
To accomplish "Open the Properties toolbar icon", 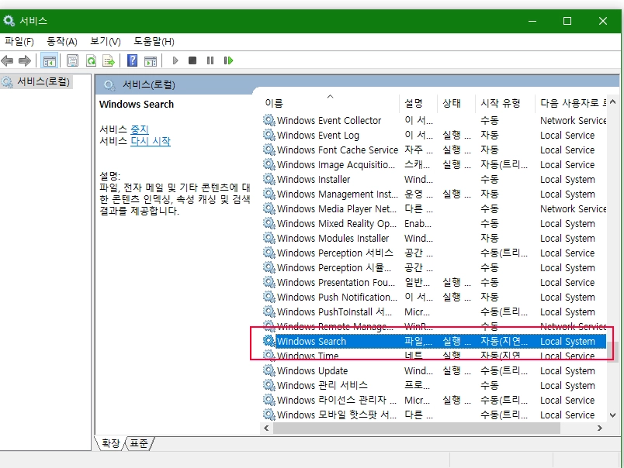I will [x=72, y=60].
